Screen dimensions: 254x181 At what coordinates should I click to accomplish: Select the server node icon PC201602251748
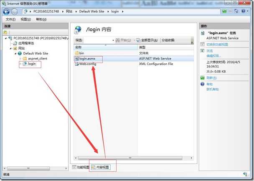point(10,38)
